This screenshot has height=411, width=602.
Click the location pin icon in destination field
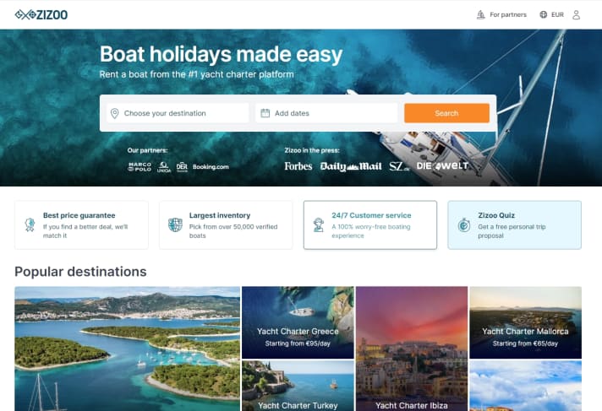click(115, 113)
